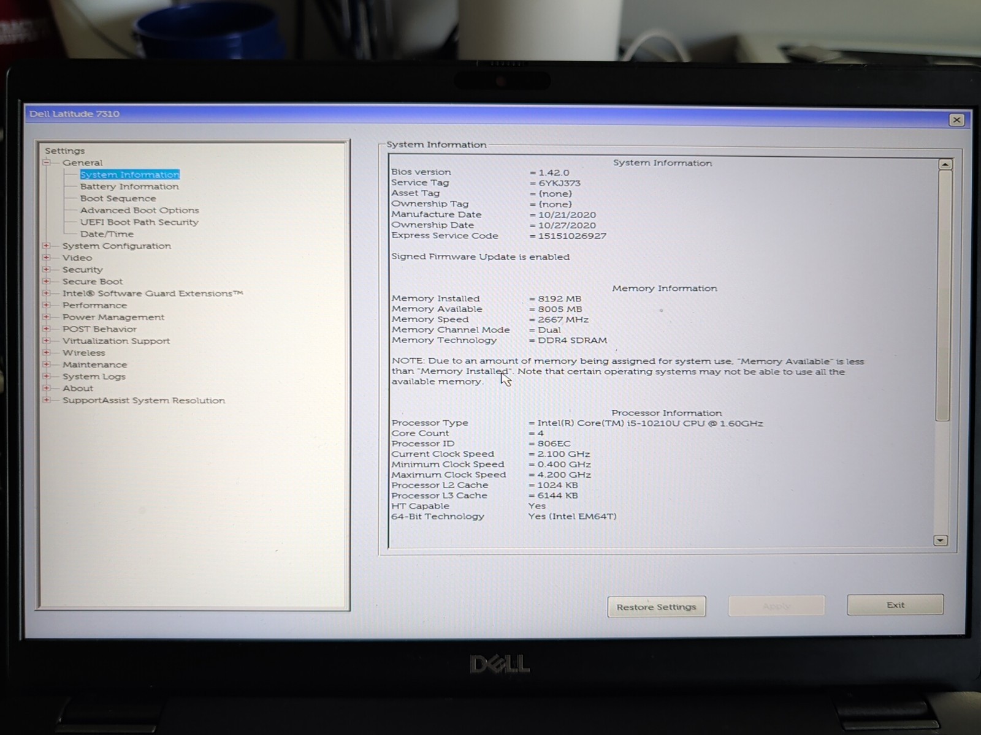The width and height of the screenshot is (981, 735).
Task: Select the System Logs label
Action: click(94, 377)
